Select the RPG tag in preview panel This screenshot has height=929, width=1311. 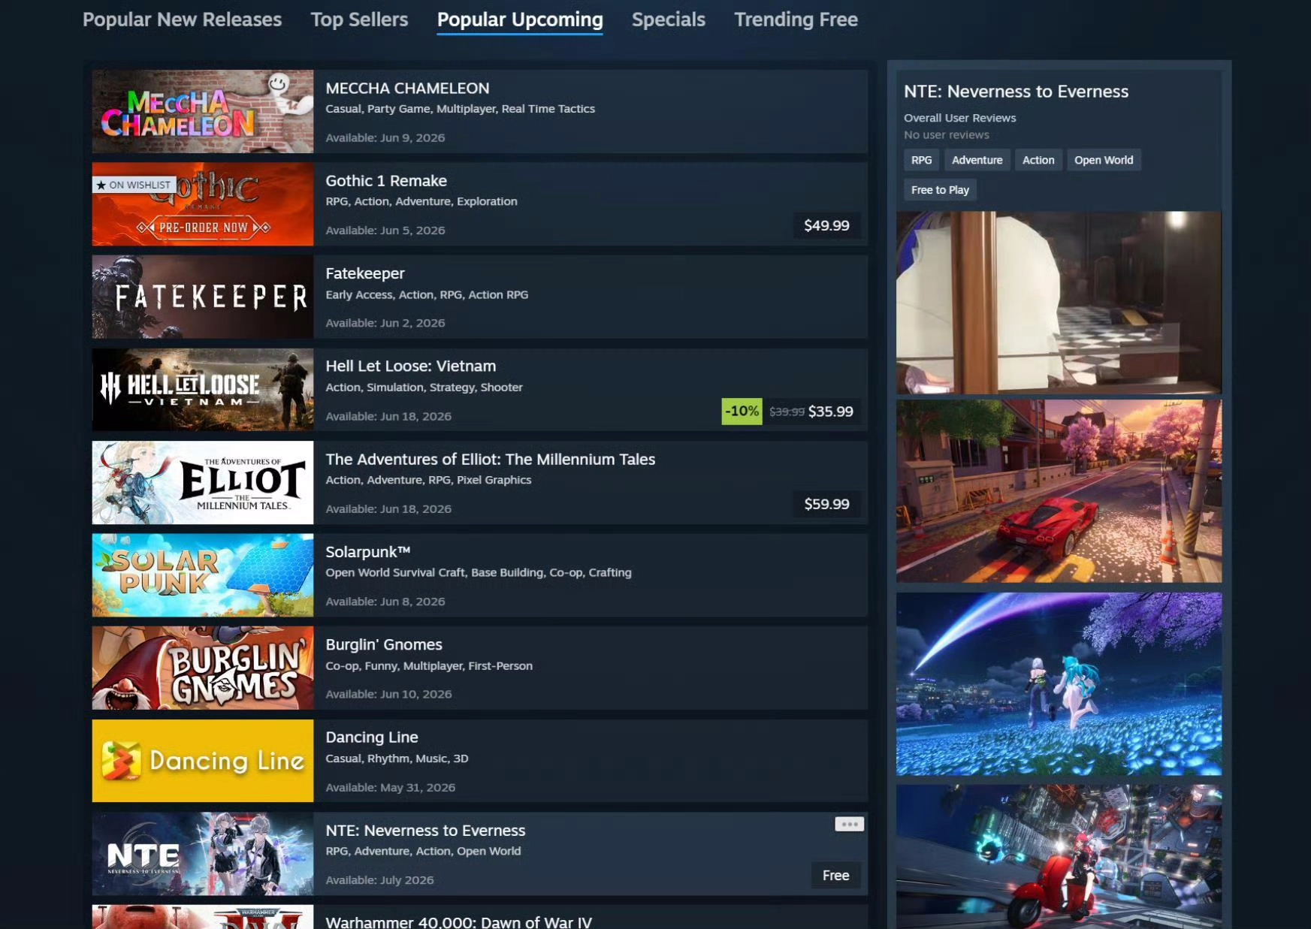[x=921, y=160]
